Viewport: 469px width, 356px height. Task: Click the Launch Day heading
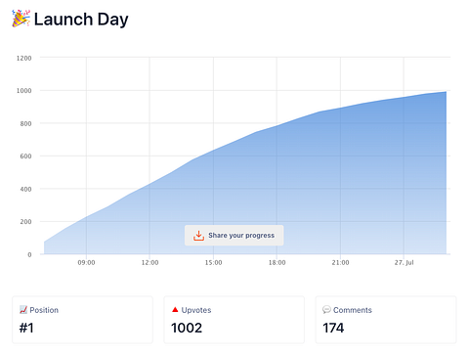(81, 20)
